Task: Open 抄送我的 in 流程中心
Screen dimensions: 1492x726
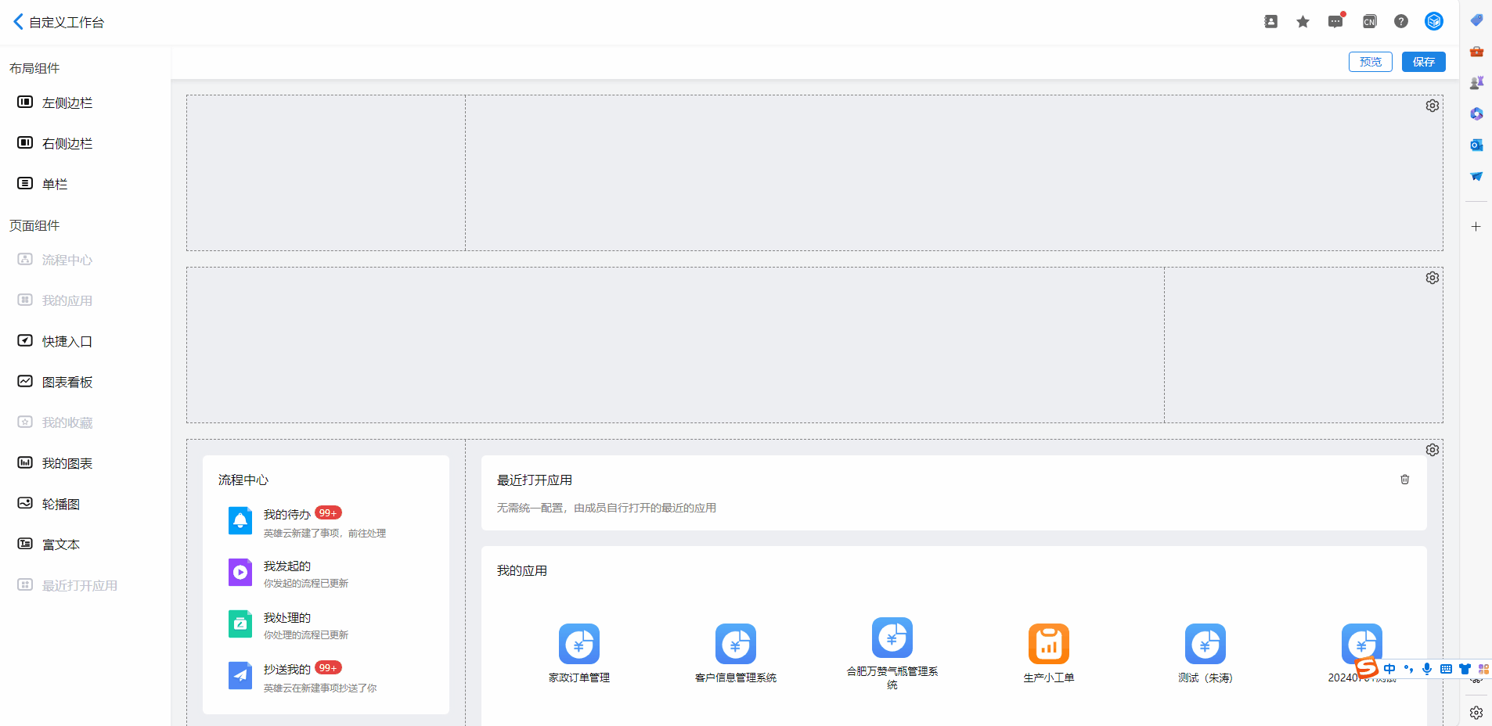Action: (x=287, y=670)
